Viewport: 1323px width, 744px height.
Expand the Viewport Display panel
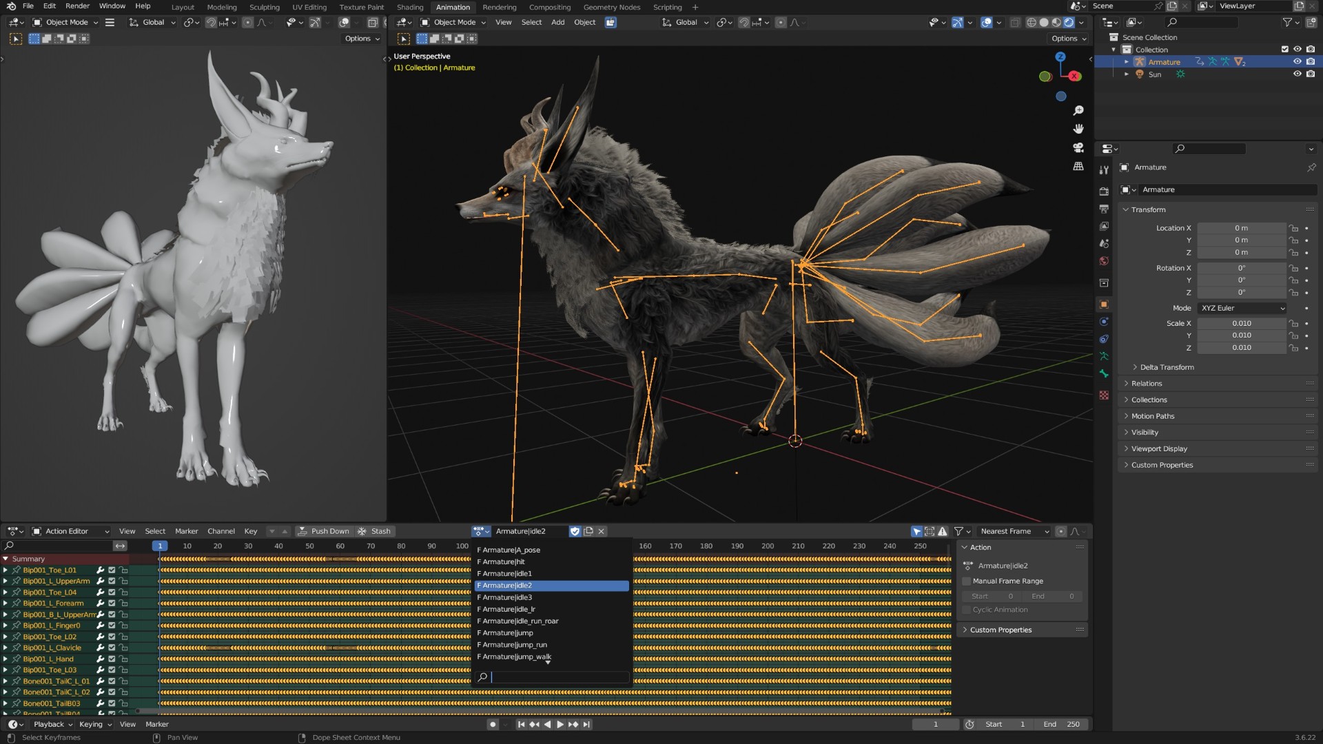click(x=1158, y=448)
